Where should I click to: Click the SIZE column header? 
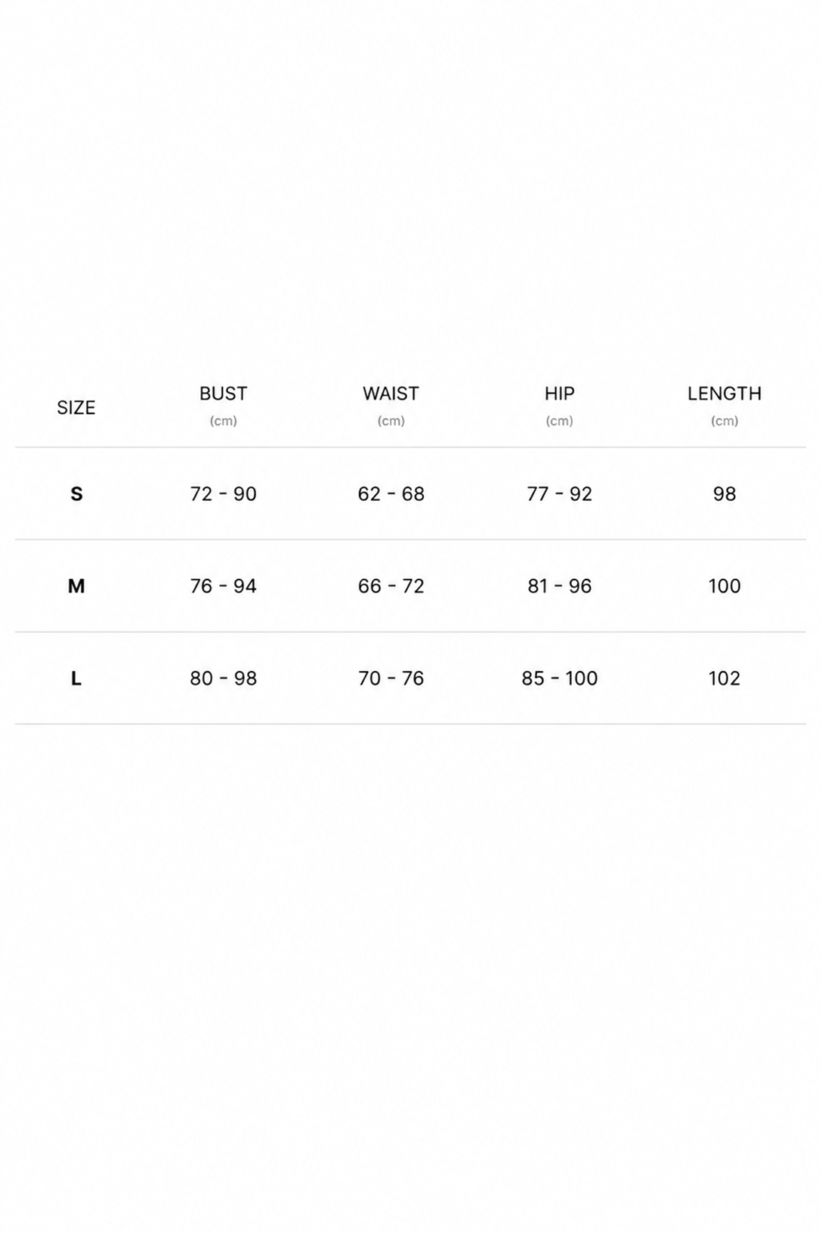76,408
